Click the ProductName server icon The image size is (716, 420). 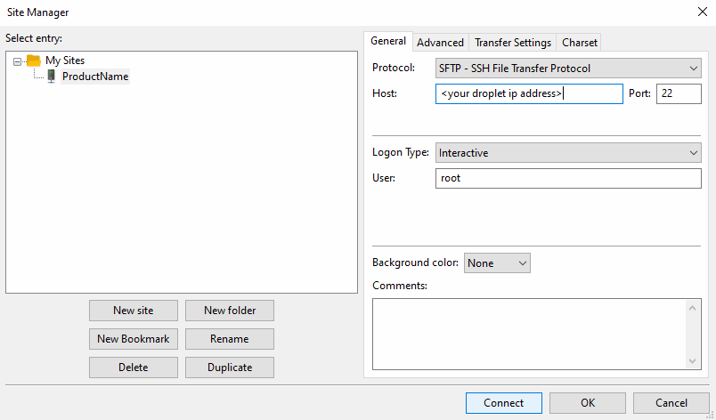click(x=51, y=77)
